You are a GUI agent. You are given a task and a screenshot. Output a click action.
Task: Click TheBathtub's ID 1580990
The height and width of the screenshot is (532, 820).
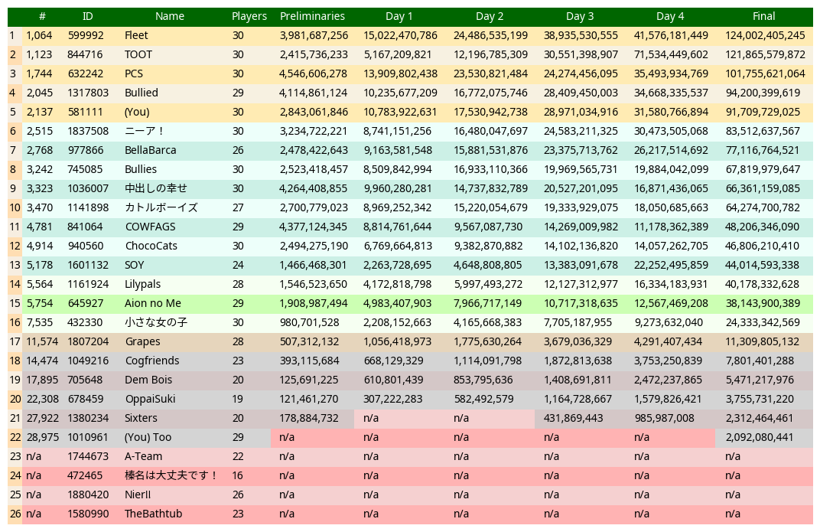coord(88,514)
